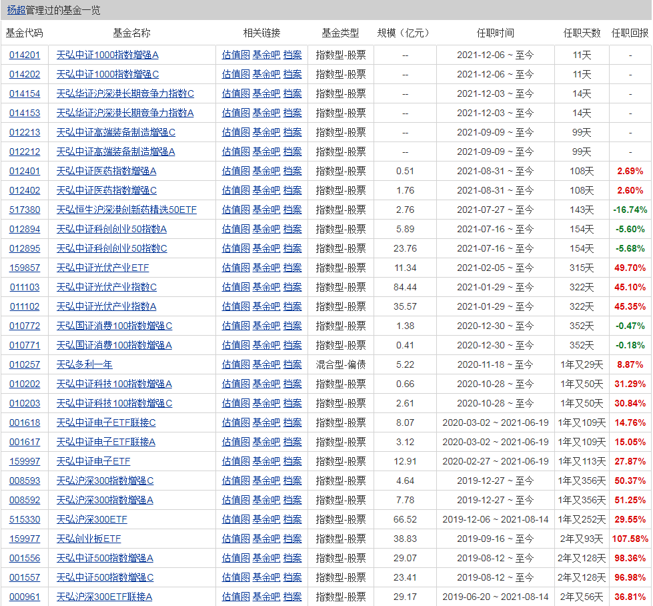The height and width of the screenshot is (606, 653).
Task: Open 估值图 link for fund 014201
Action: [235, 55]
